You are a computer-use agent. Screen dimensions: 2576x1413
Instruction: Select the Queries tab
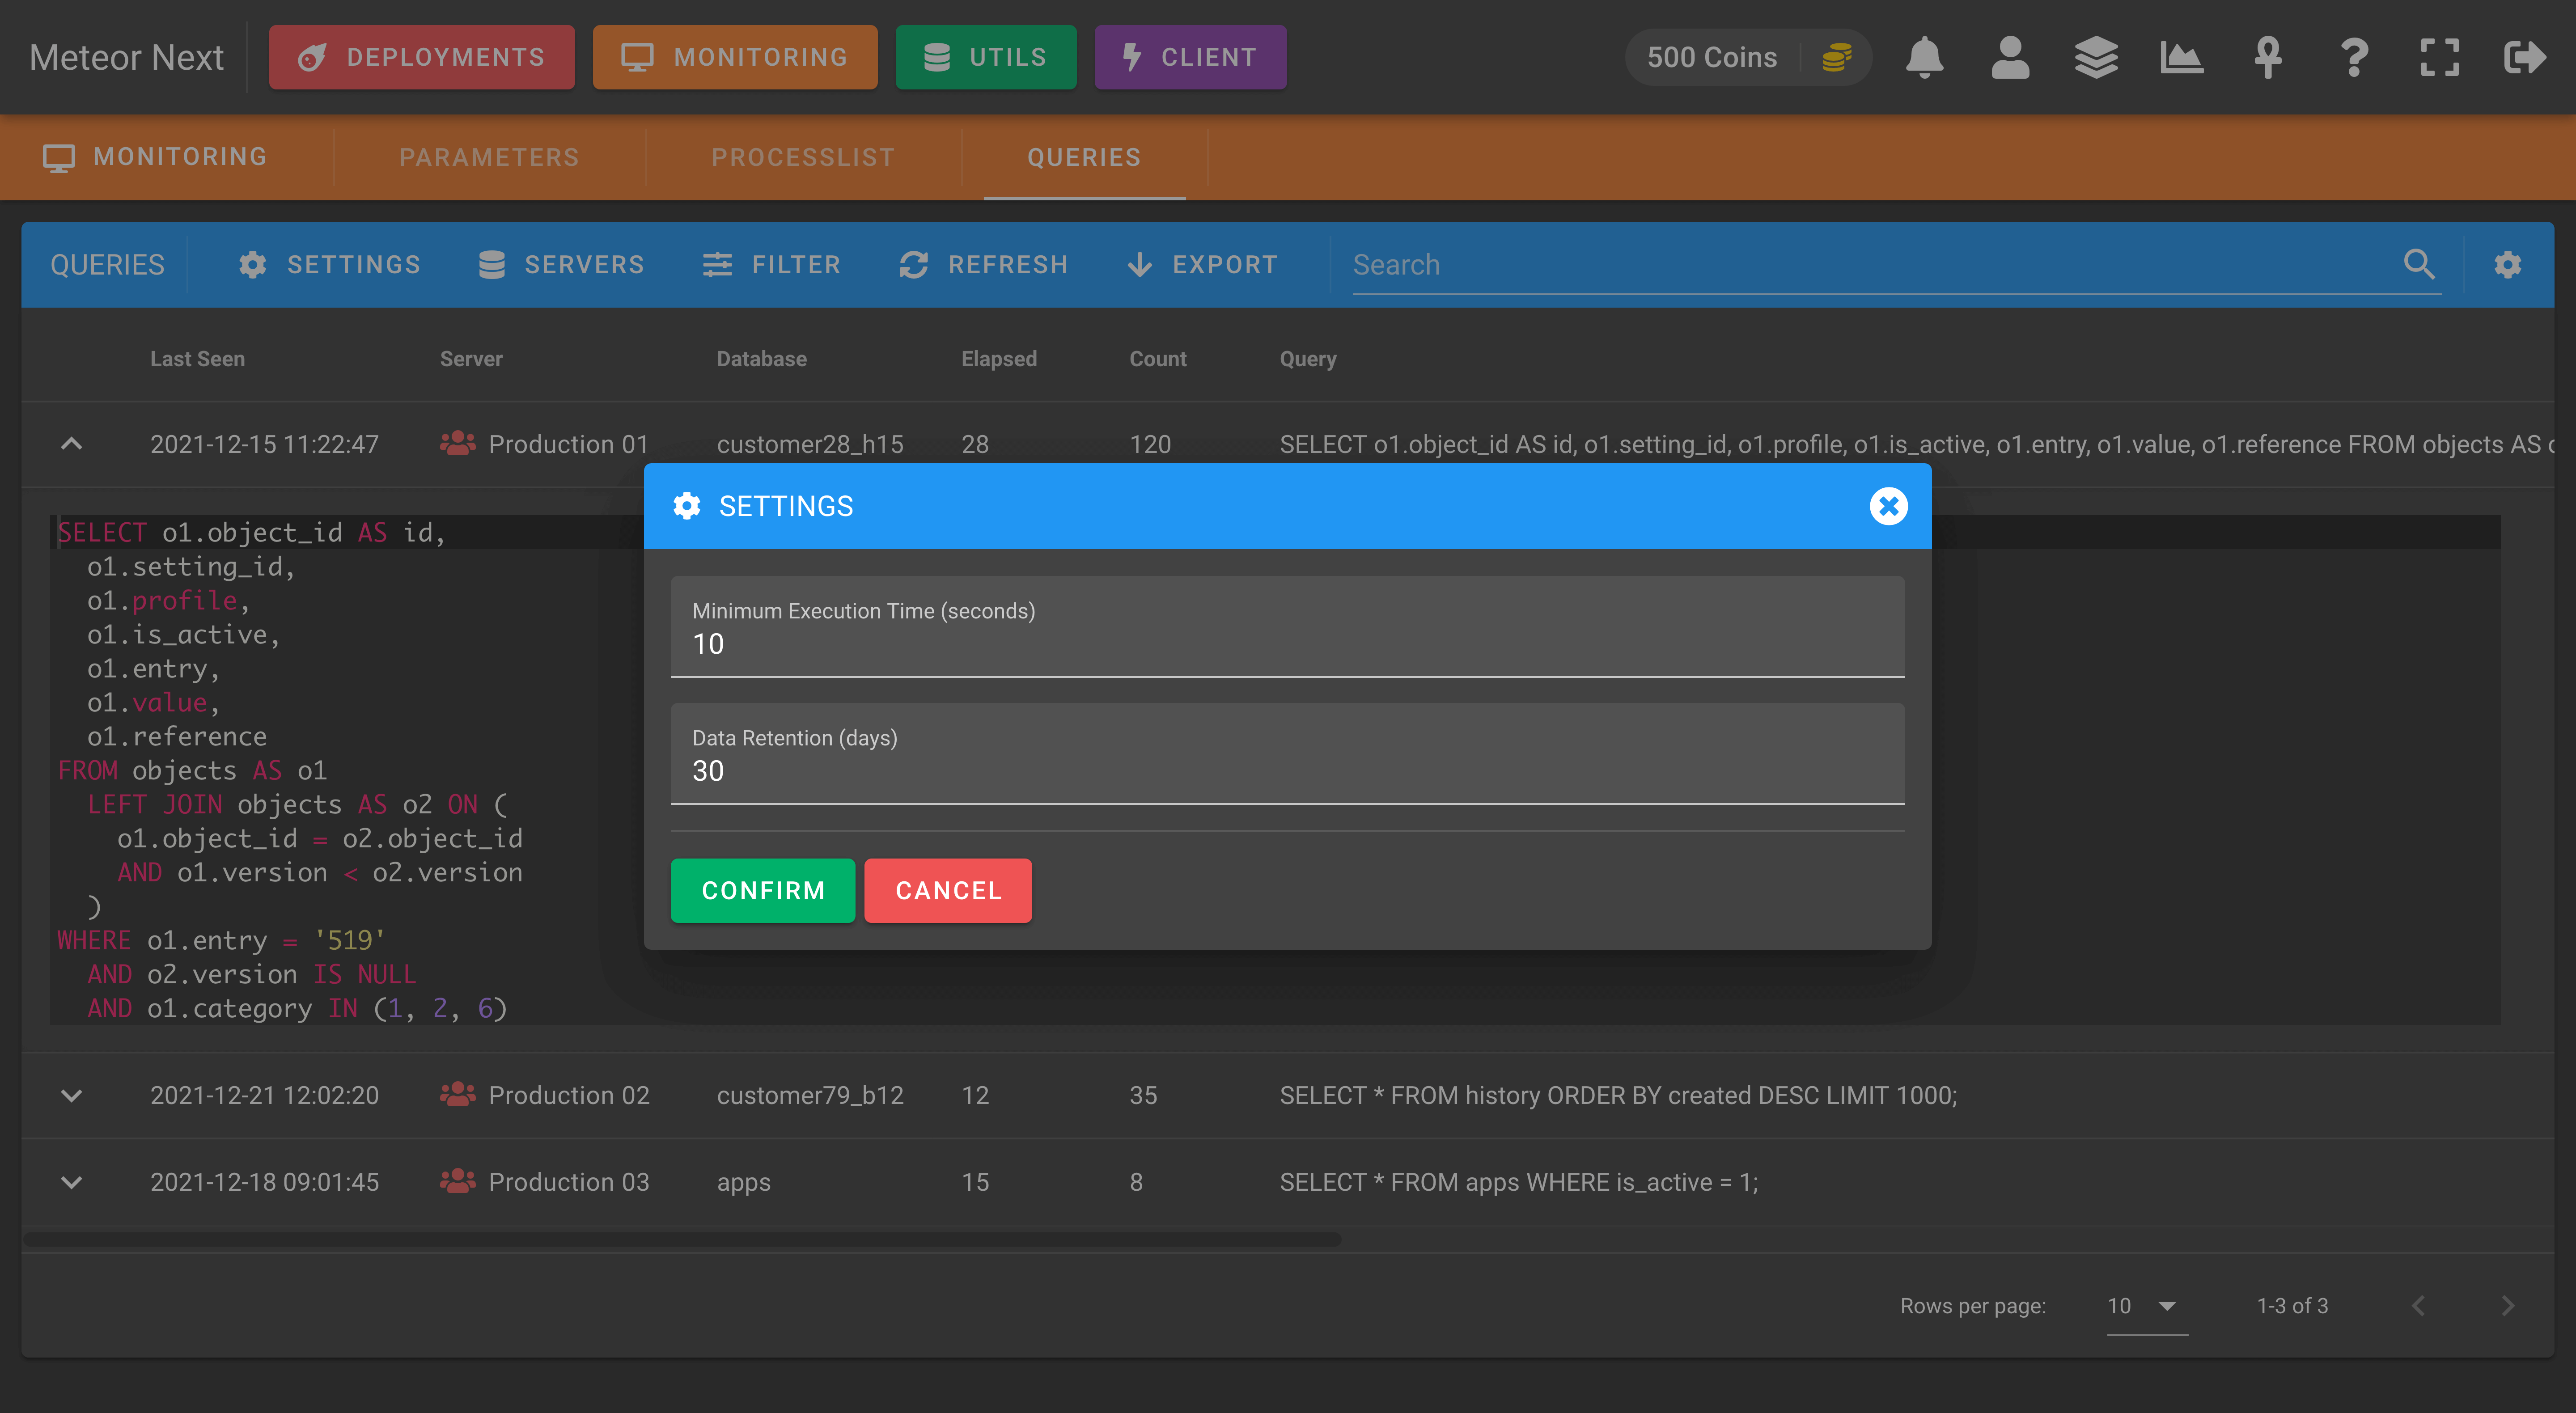[1084, 157]
